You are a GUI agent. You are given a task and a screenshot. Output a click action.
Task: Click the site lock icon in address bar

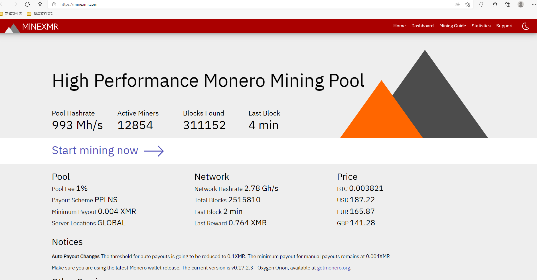point(54,4)
